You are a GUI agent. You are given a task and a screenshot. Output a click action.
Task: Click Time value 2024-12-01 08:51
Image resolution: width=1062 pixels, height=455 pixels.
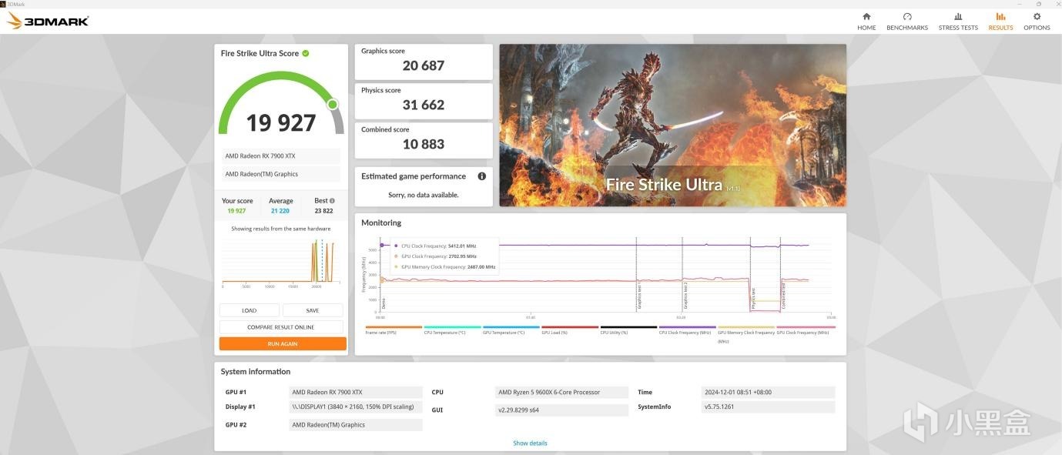click(x=768, y=392)
